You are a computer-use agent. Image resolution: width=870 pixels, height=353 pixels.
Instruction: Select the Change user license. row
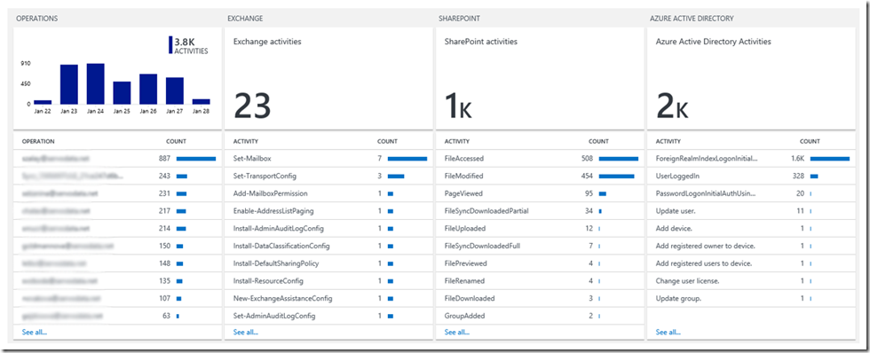coord(751,281)
